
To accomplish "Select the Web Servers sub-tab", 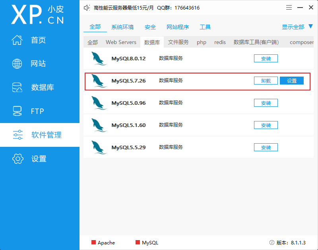I will pyautogui.click(x=121, y=42).
